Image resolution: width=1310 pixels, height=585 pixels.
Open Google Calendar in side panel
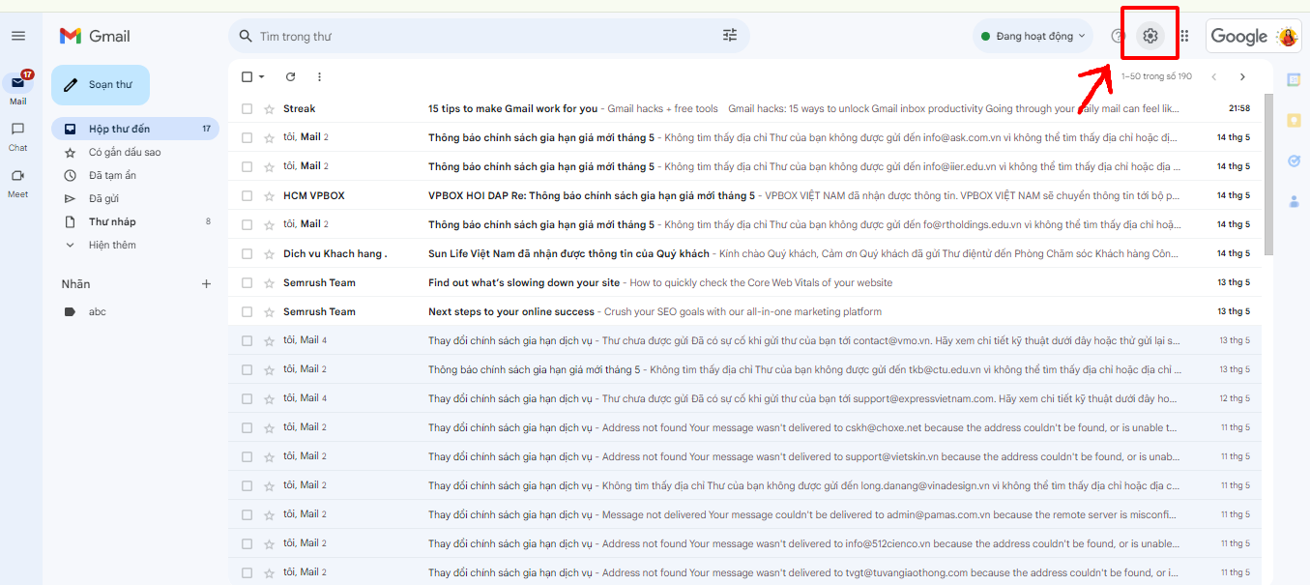(x=1294, y=78)
